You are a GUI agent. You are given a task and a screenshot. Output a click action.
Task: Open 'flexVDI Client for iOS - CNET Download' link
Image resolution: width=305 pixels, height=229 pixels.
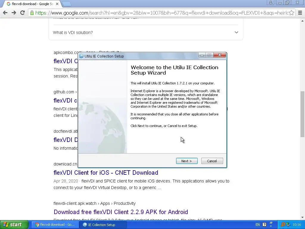click(106, 173)
